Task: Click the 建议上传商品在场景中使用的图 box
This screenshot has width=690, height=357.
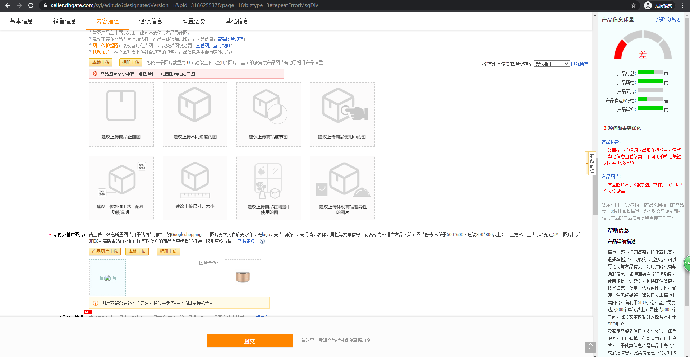Action: [268, 188]
